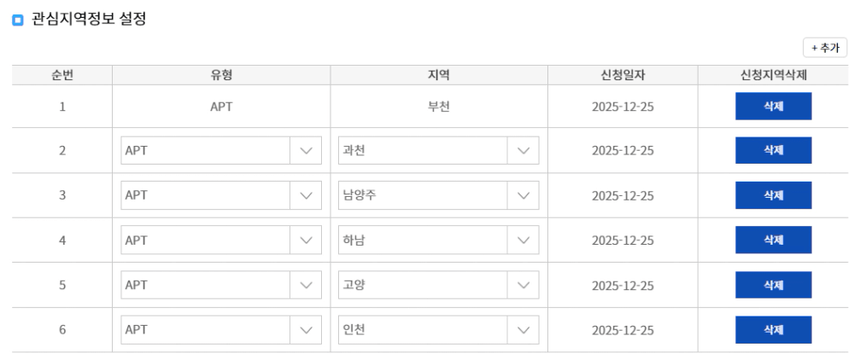The image size is (854, 359).
Task: Delete row 2 과천 region entry
Action: tap(773, 150)
